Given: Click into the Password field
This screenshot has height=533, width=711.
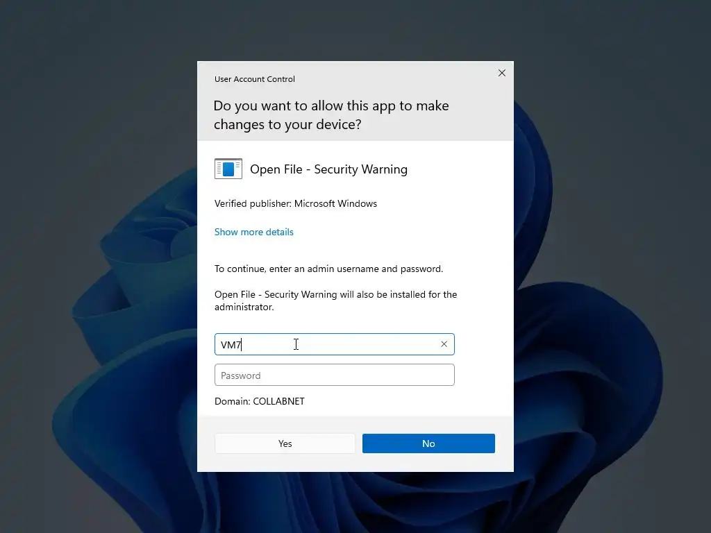Looking at the screenshot, I should click(334, 375).
